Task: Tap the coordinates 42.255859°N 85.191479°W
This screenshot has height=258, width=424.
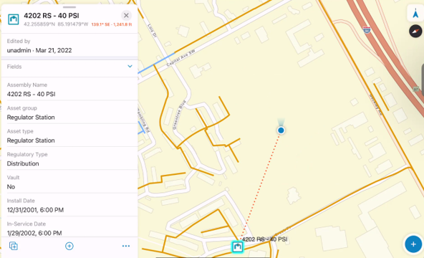Action: click(56, 24)
